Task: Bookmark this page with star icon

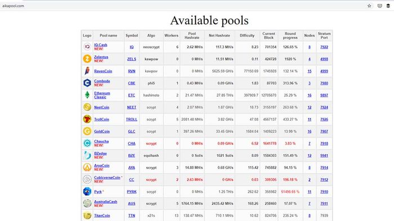Action: [x=369, y=6]
